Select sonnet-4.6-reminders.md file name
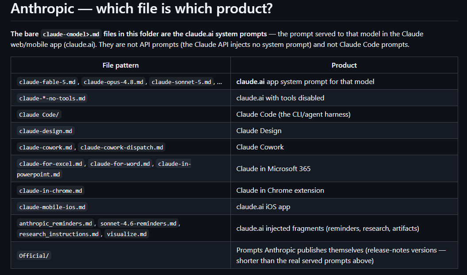Screen dimensions: 467x275 [138, 223]
